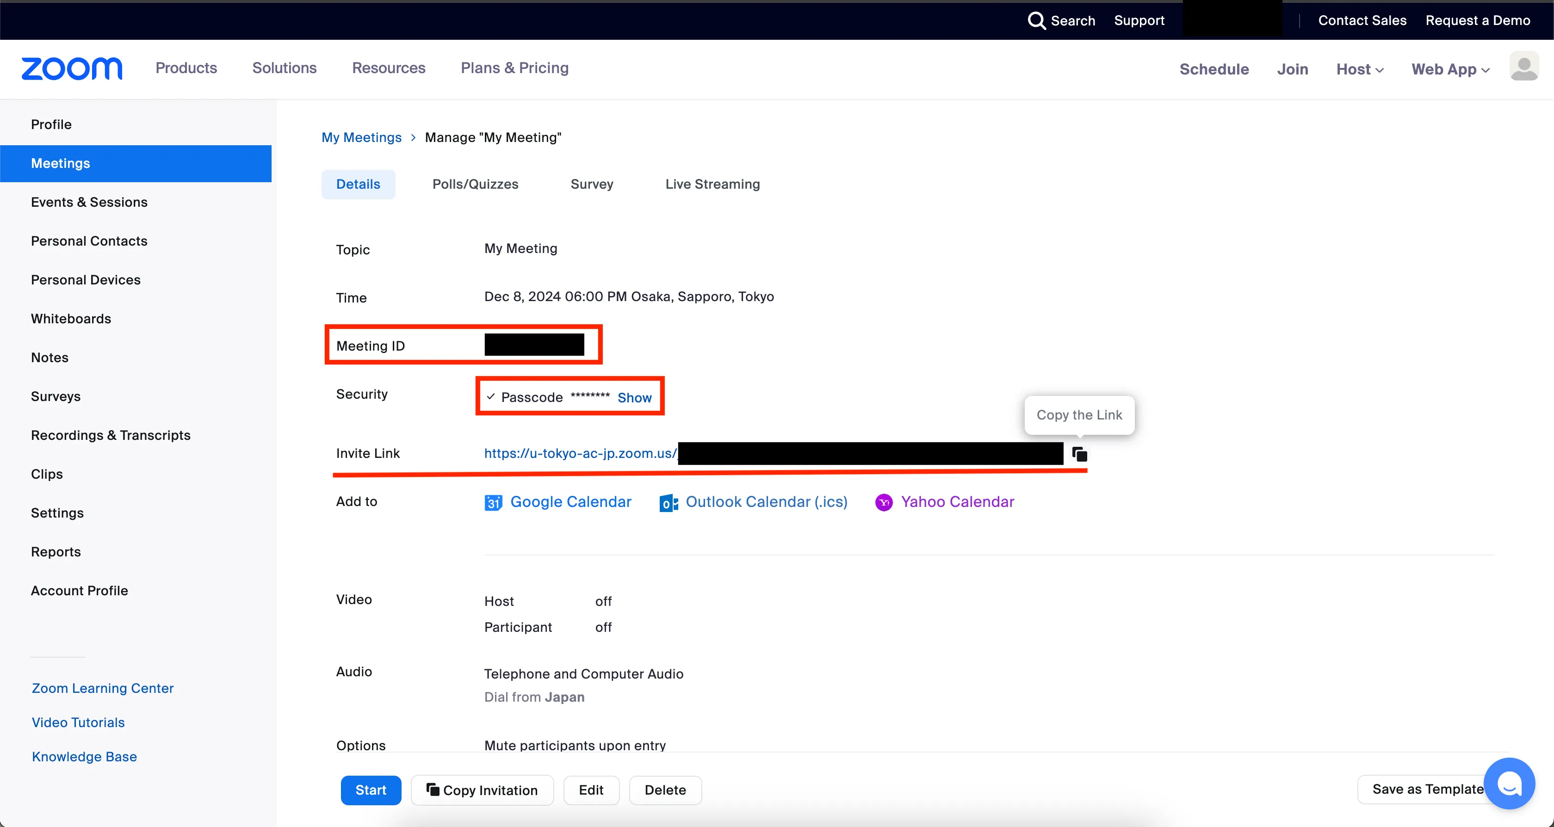Expand the Host dropdown
1554x827 pixels.
point(1360,69)
